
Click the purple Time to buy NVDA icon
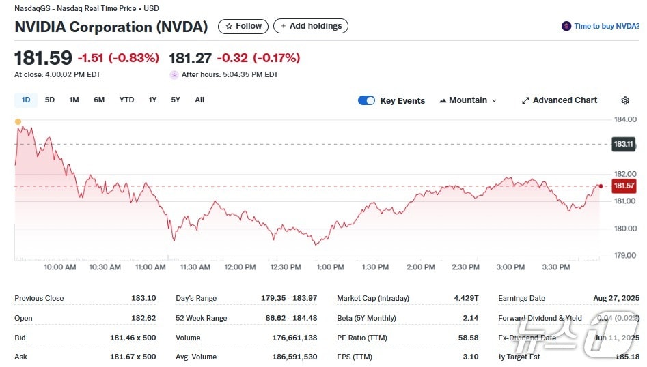566,26
